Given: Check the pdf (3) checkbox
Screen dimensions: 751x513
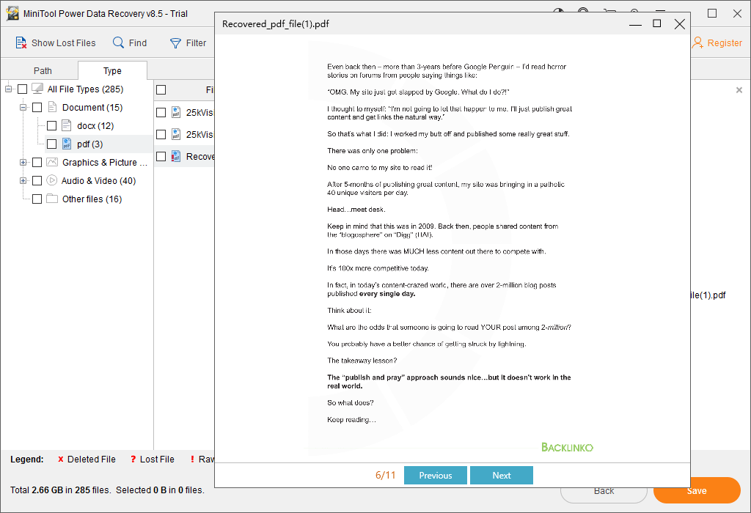Looking at the screenshot, I should (x=52, y=144).
